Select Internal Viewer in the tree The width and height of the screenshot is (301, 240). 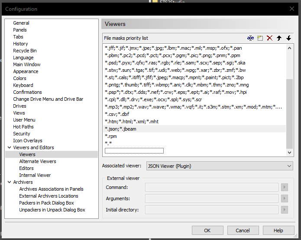click(x=35, y=175)
